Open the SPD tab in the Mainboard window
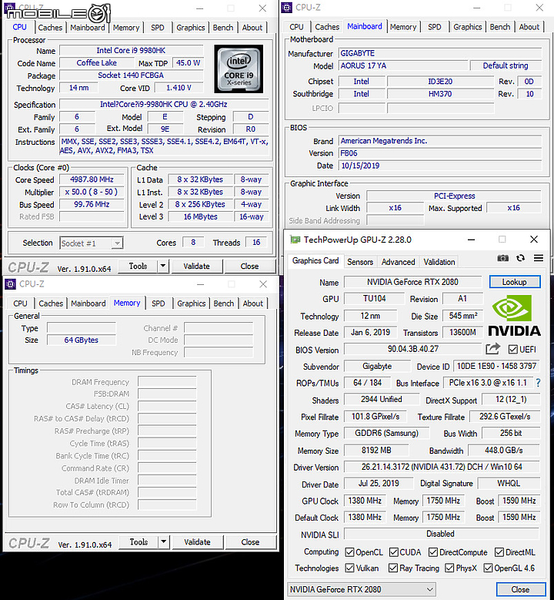The image size is (554, 600). click(434, 27)
